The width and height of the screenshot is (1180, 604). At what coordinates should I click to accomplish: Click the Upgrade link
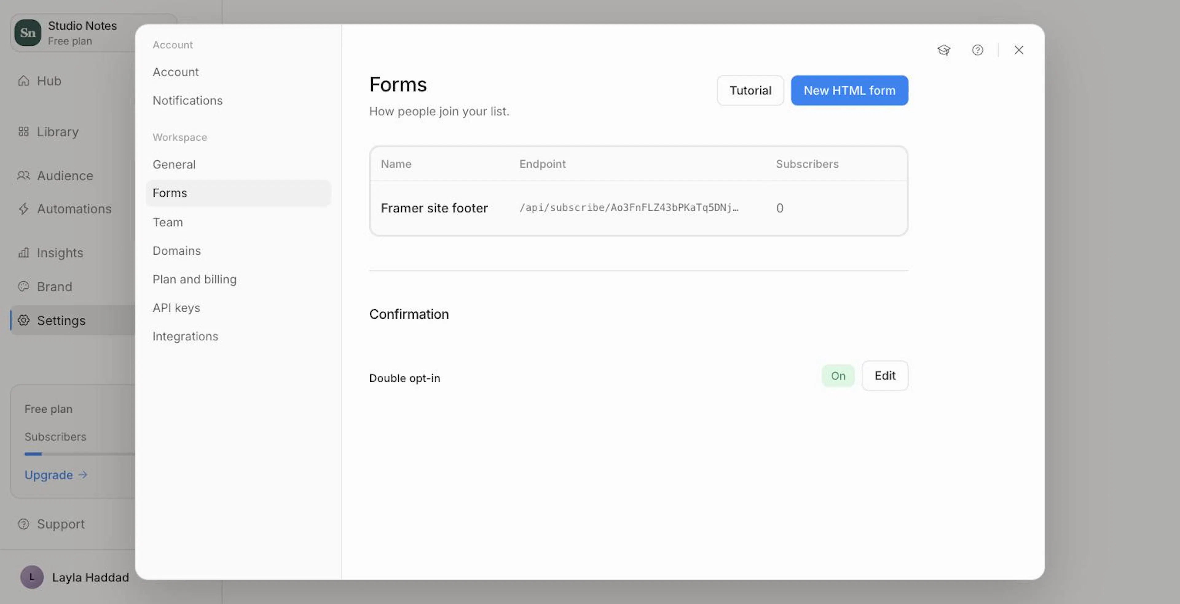pyautogui.click(x=56, y=475)
